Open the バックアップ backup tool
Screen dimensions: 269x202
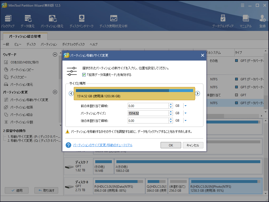point(8,21)
